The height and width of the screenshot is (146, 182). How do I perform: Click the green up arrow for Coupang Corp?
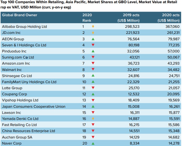[93, 94]
